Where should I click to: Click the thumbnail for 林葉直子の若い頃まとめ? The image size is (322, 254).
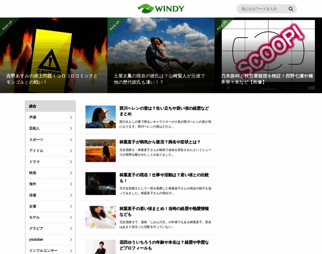101,217
